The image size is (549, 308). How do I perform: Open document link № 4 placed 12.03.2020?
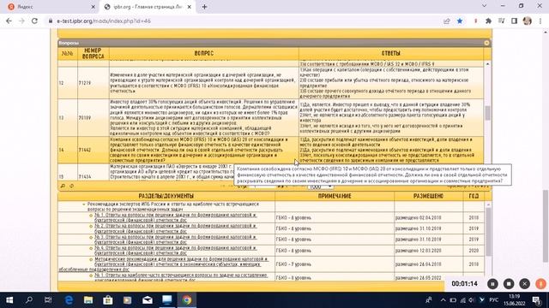coord(175,251)
